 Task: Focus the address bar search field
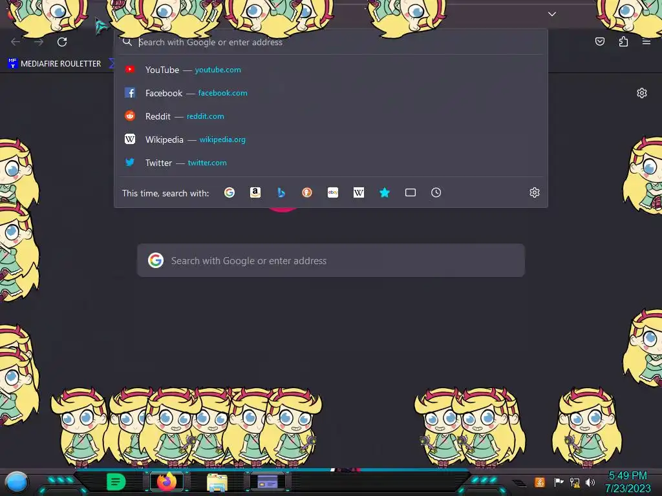pos(331,42)
